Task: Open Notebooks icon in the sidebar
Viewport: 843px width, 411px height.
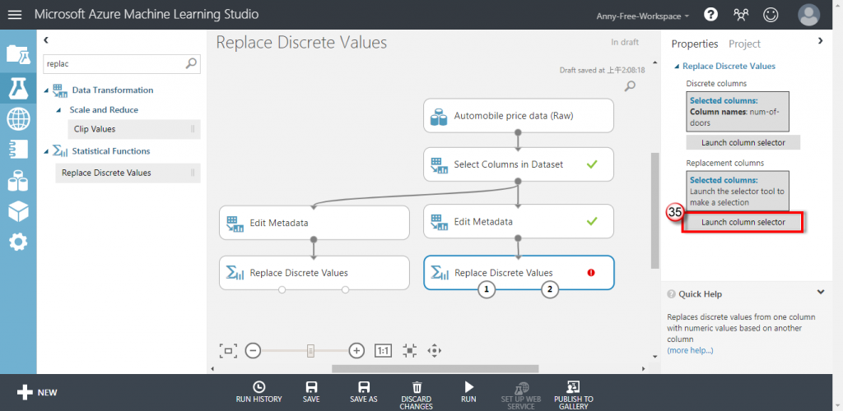Action: [x=18, y=150]
